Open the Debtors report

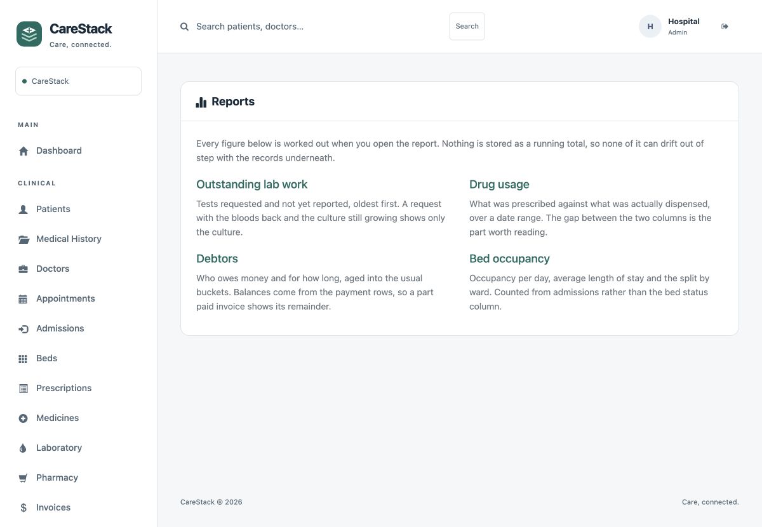(217, 259)
